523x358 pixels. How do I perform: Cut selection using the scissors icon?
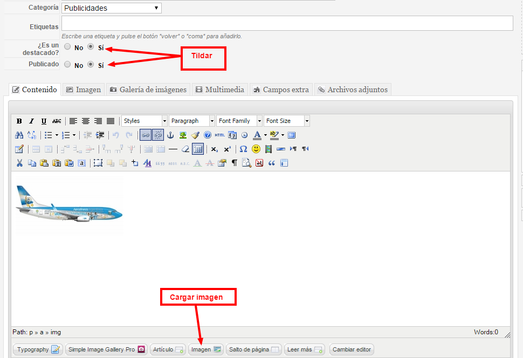coord(19,163)
